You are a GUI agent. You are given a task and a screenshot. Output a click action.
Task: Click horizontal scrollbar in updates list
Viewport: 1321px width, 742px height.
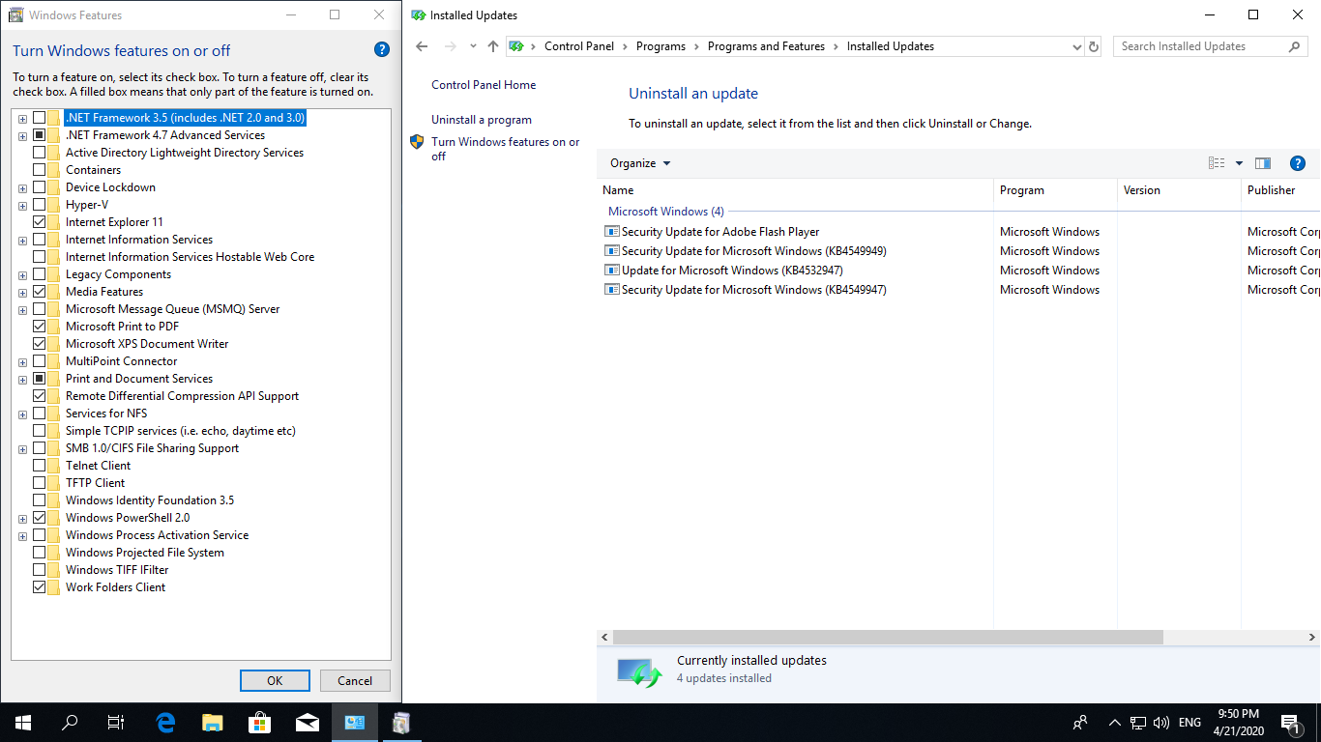888,638
